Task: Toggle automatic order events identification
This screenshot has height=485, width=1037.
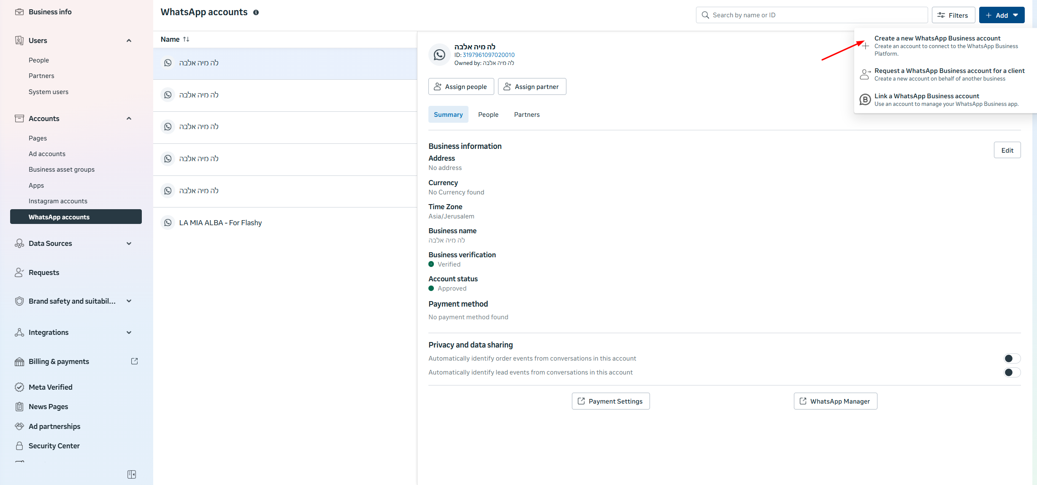Action: 1012,358
